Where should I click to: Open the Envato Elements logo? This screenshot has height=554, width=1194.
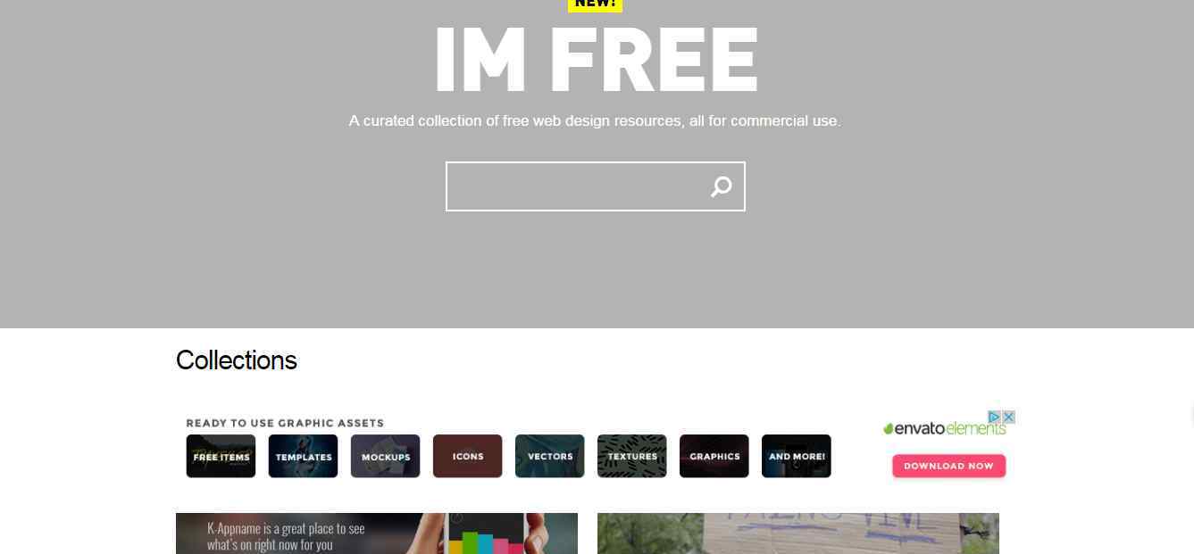[944, 429]
